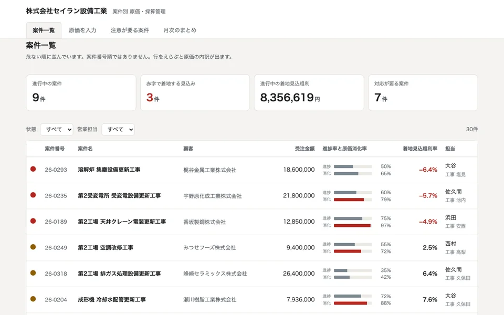The height and width of the screenshot is (315, 504).
Task: Click the red 79% cost consumption bar
Action: pyautogui.click(x=353, y=199)
